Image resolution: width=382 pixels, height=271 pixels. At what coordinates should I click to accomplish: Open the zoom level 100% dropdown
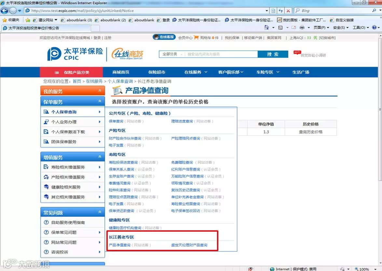point(375,269)
